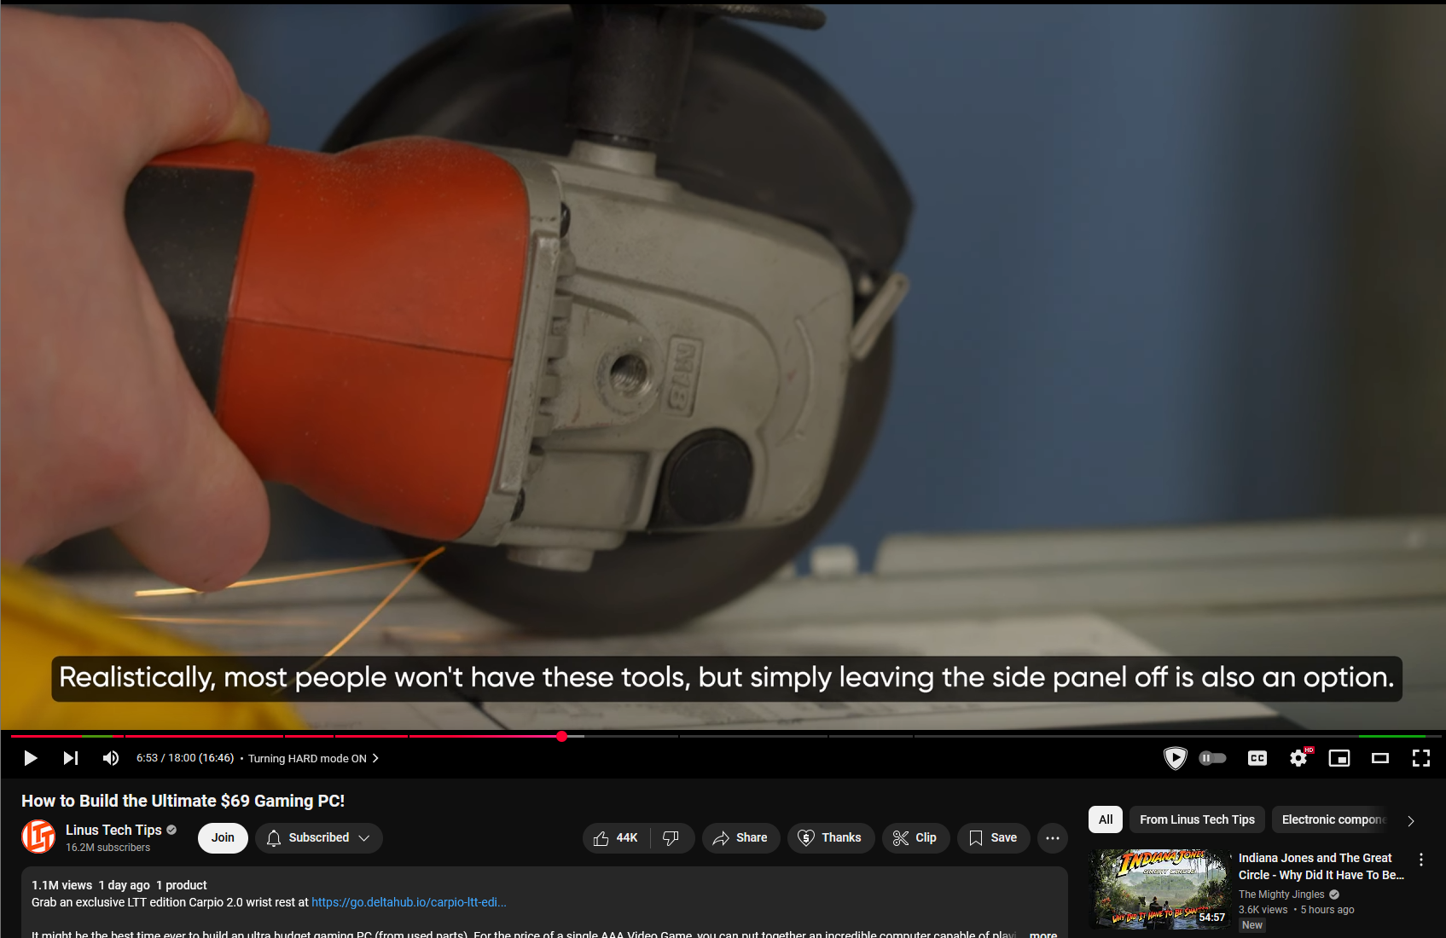Open the Indiana Jones video thumbnail
The image size is (1446, 938).
(x=1159, y=888)
